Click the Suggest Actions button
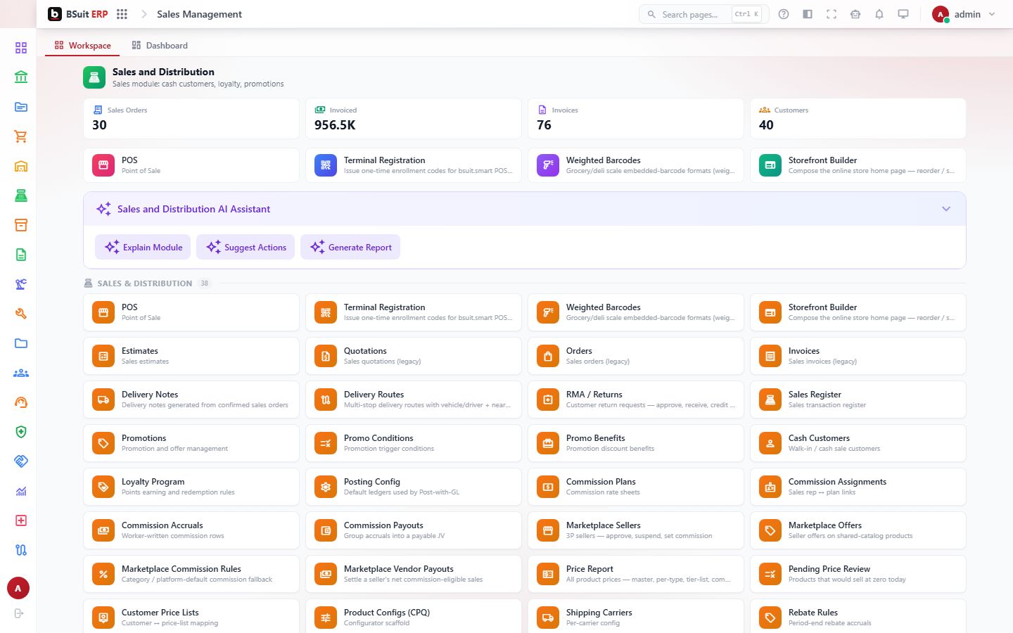Screen dimensions: 1013x633 pyautogui.click(x=246, y=247)
